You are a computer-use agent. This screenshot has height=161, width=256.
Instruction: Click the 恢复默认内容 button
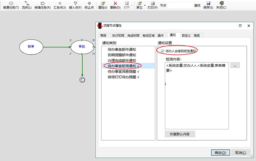pos(180,134)
